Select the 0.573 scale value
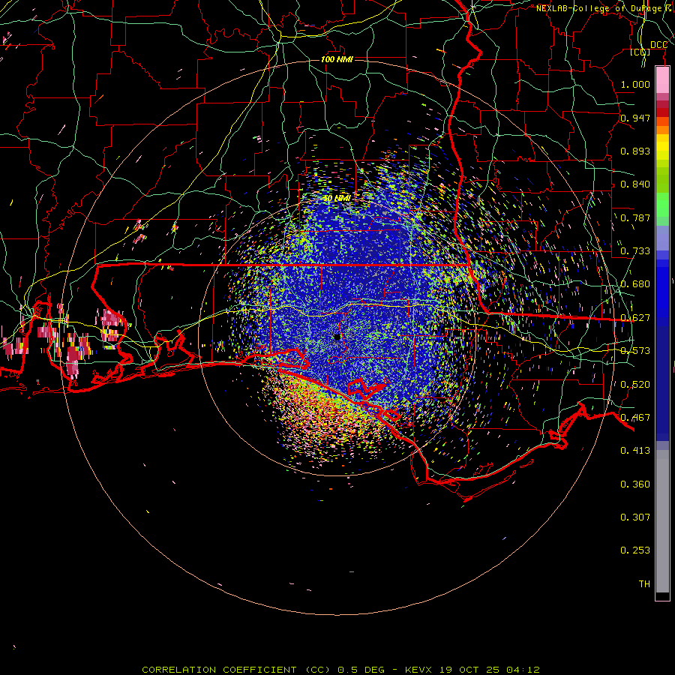 coord(635,351)
